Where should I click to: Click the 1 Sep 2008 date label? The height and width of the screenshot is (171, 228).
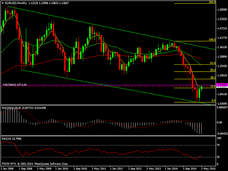click(26, 169)
